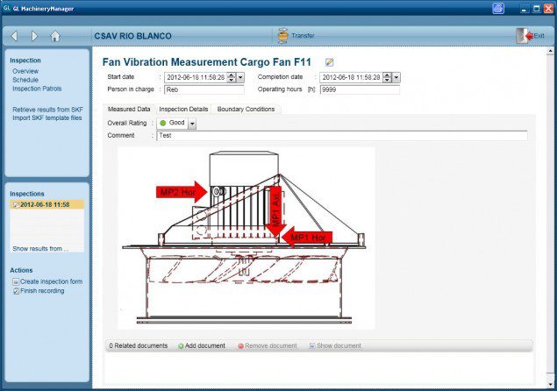Click the icon beside the 2012-06-18 11:58 inspection
The image size is (557, 391).
[16, 204]
